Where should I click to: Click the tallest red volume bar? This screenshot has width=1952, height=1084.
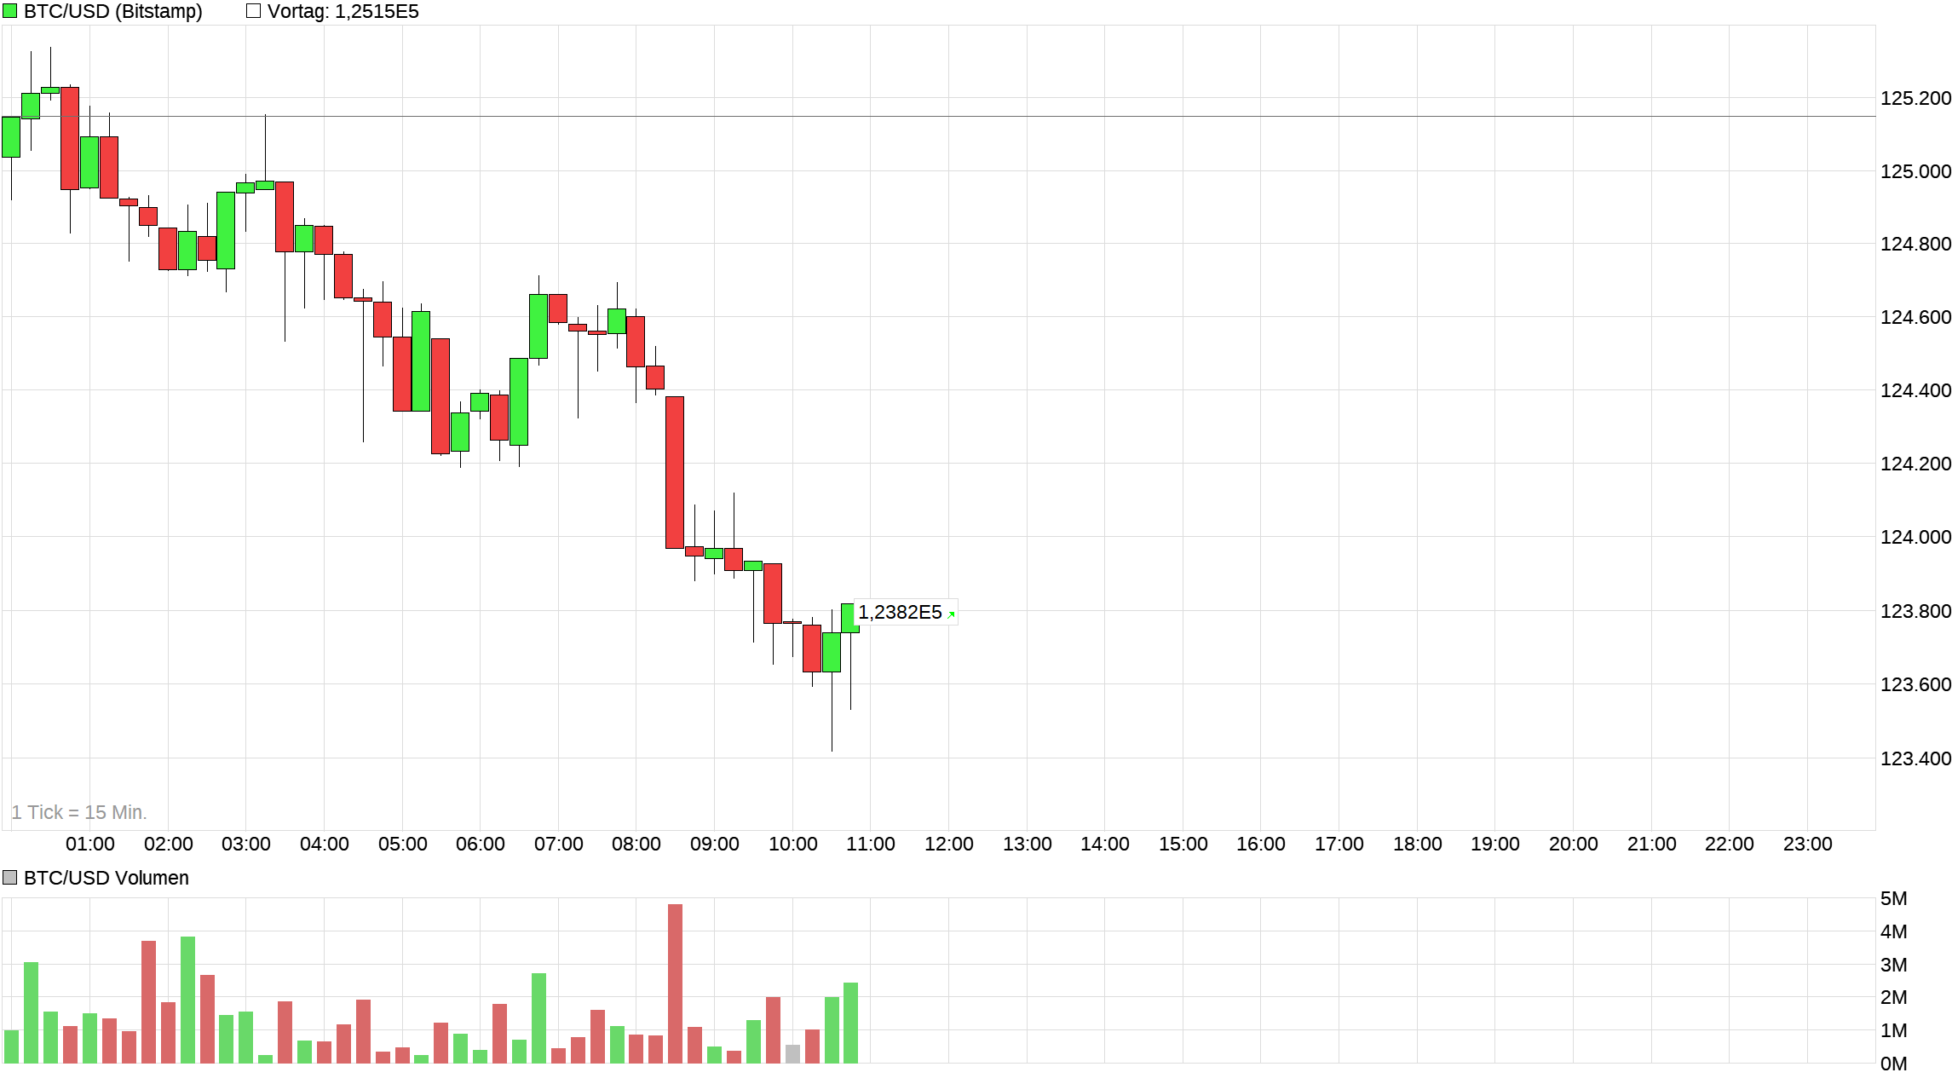[675, 983]
